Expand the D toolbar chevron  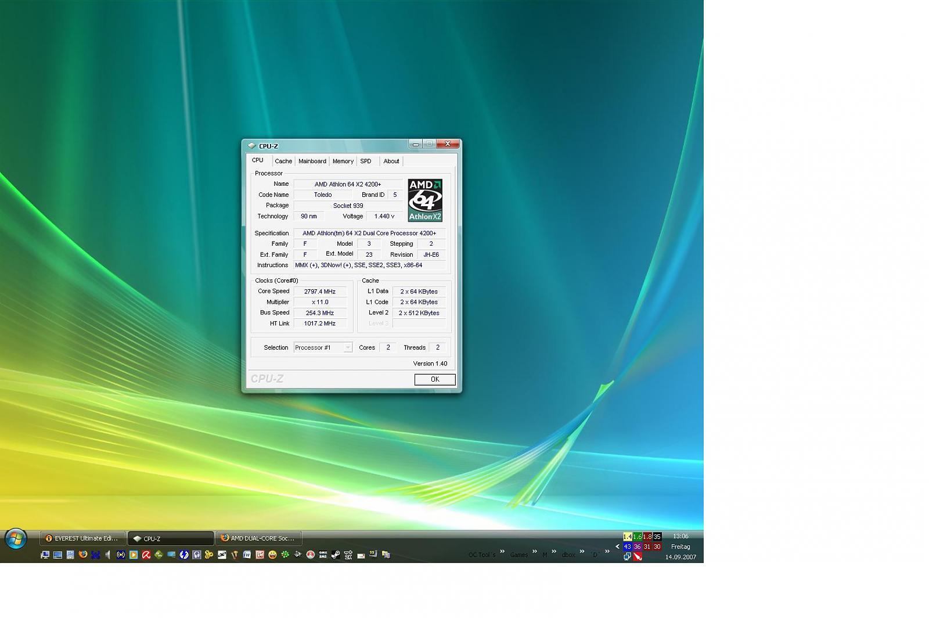pos(607,551)
